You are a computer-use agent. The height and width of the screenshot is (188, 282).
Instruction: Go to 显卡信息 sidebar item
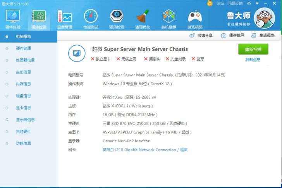pyautogui.click(x=23, y=108)
